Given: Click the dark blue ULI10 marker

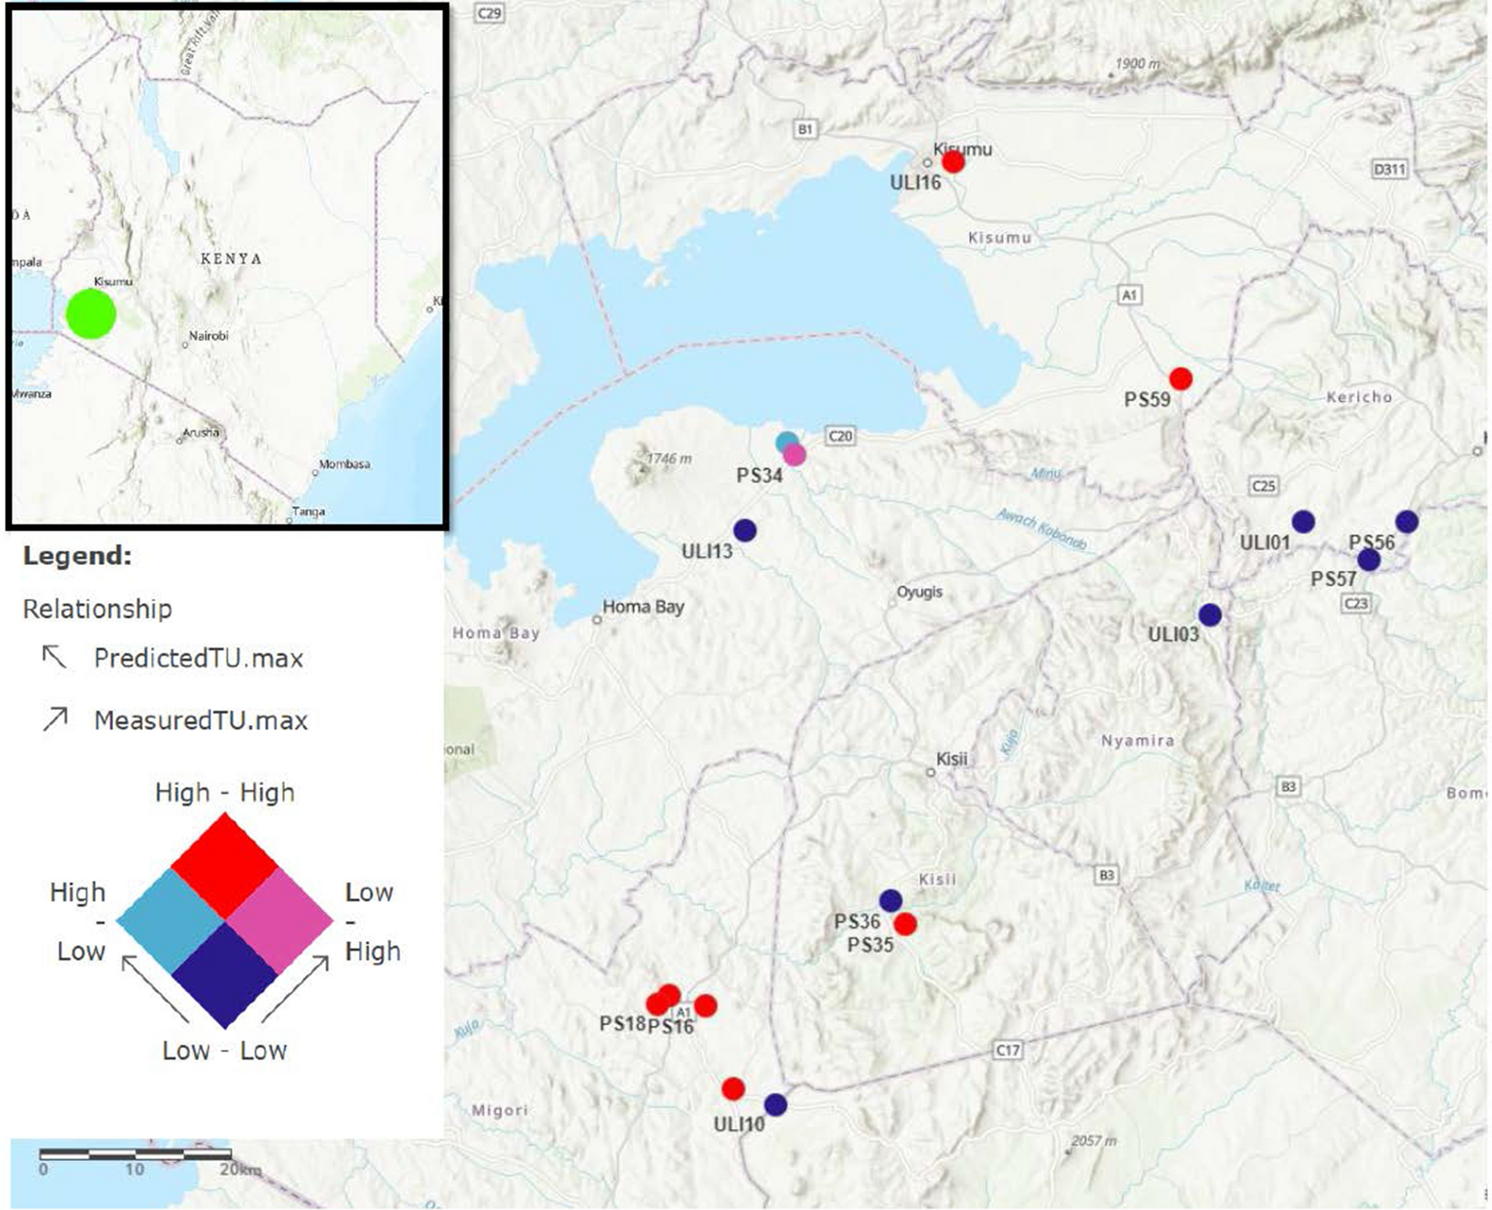Looking at the screenshot, I should click(x=776, y=1104).
